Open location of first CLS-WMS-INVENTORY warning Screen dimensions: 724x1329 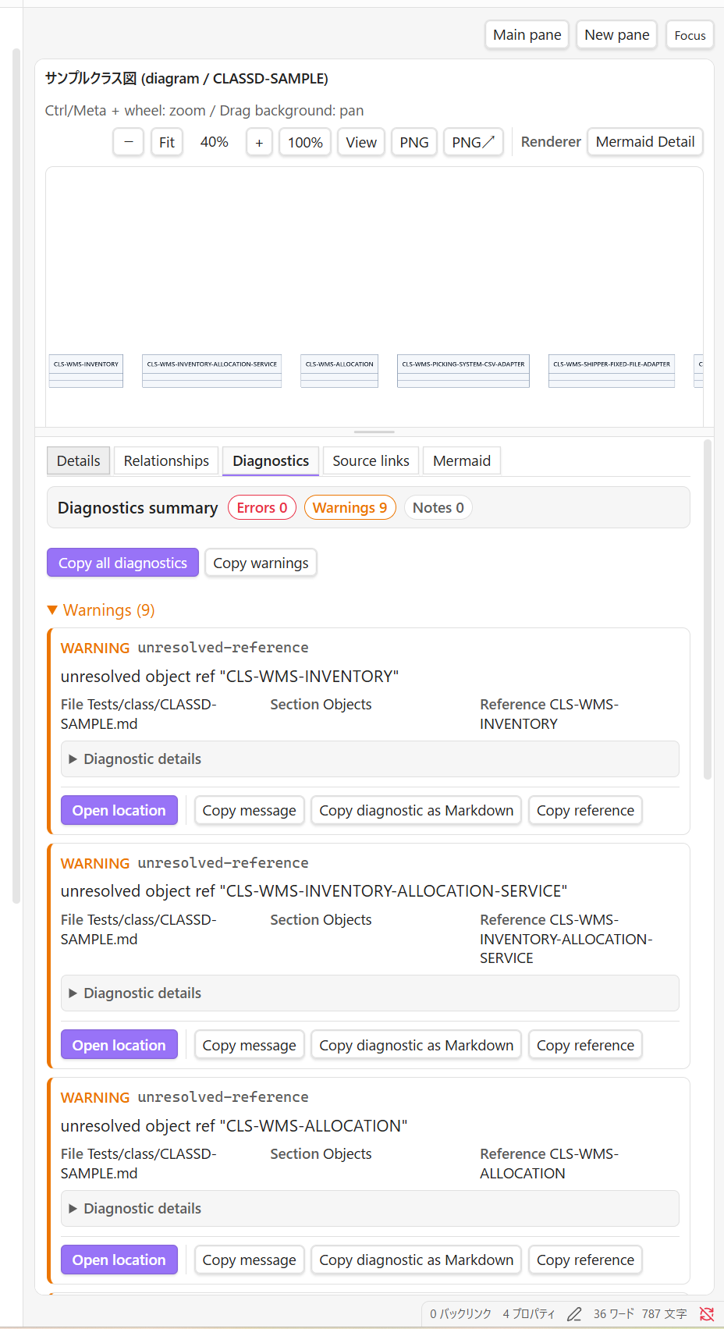(x=119, y=810)
